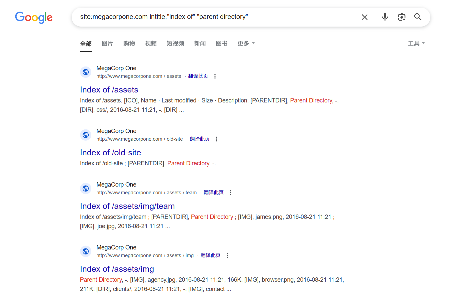This screenshot has height=297, width=463.
Task: Click 翻译此页 for the assets › img result
Action: click(211, 255)
